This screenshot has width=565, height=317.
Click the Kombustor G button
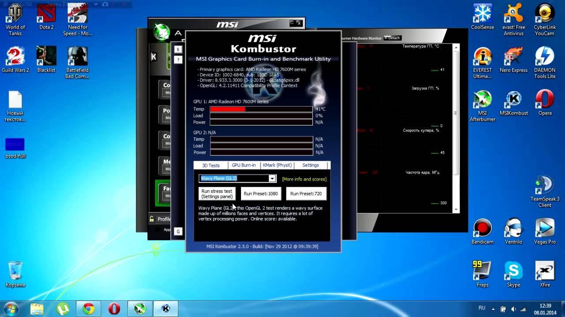178,231
